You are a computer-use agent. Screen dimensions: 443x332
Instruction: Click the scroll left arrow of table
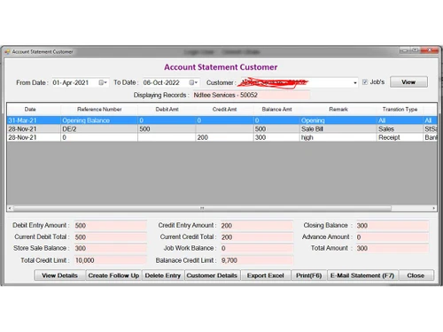pos(10,208)
